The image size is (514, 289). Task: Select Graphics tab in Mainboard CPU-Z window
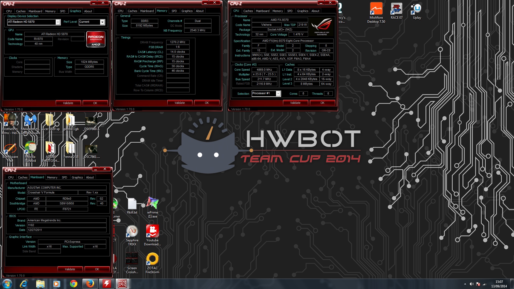(77, 177)
